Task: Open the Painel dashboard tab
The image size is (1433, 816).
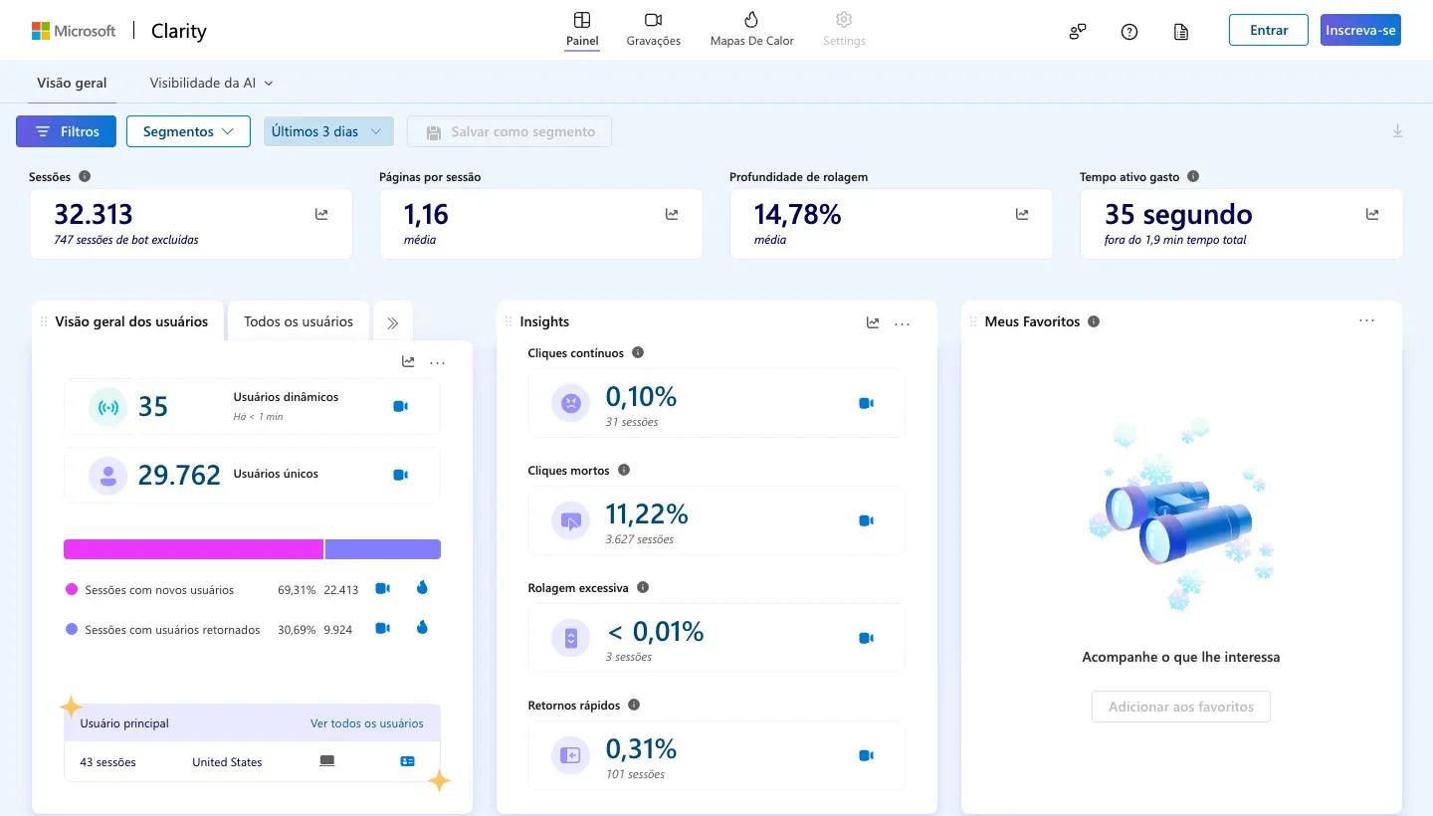Action: click(x=582, y=30)
